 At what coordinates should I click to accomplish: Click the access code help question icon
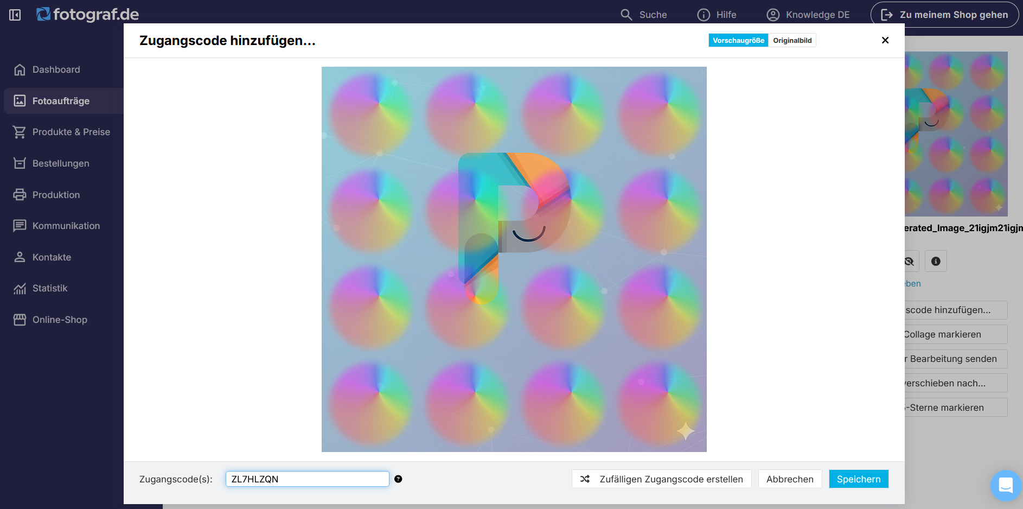(x=398, y=479)
